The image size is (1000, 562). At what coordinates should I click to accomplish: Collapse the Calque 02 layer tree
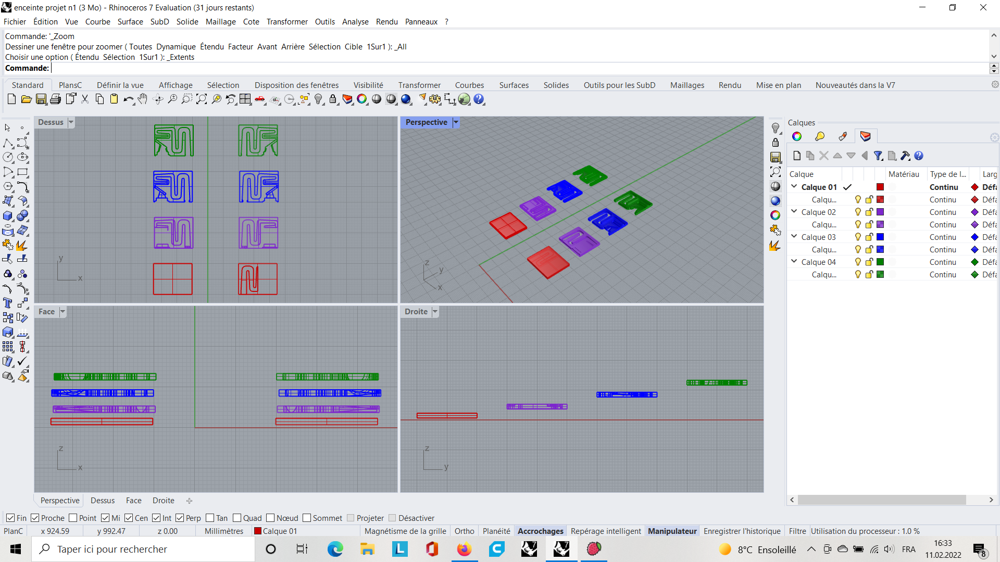point(794,211)
